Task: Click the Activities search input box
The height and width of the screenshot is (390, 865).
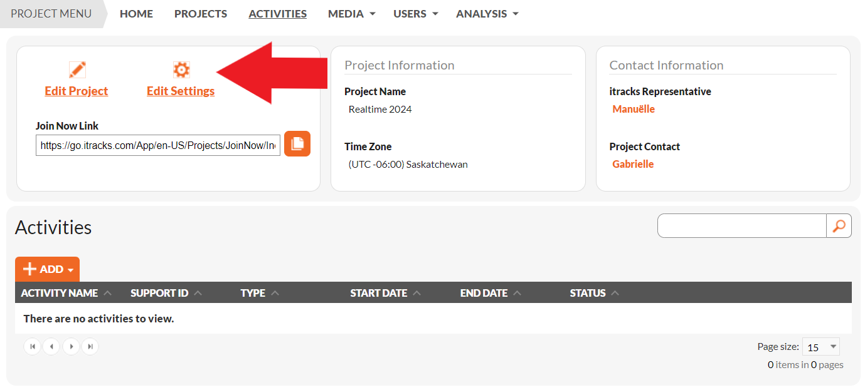Action: 742,226
